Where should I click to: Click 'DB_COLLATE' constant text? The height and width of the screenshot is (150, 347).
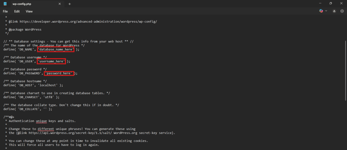pyautogui.click(x=29, y=109)
